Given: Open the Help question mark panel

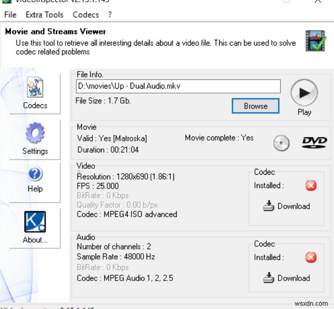Looking at the screenshot, I should coord(35,182).
